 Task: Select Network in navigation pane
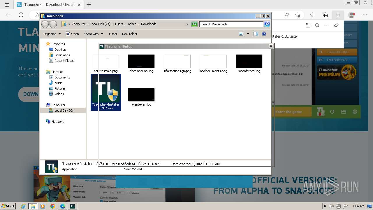pos(57,122)
